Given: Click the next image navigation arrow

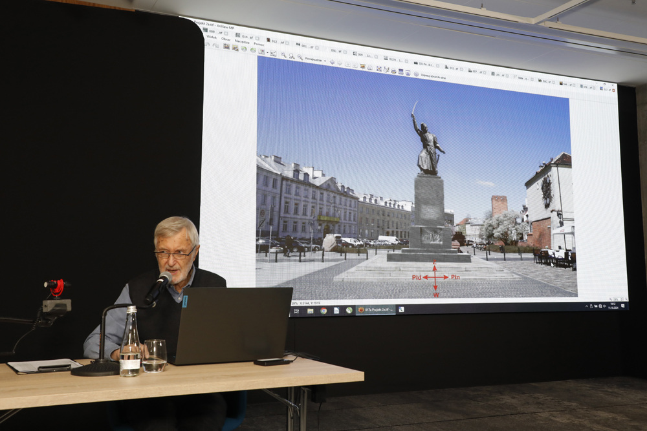Looking at the screenshot, I should pos(340,63).
